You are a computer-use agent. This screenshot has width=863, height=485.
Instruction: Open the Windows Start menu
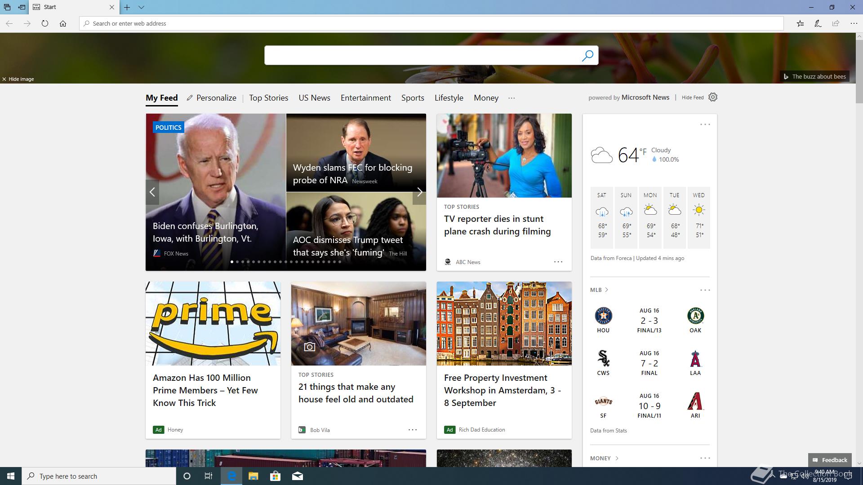(x=11, y=476)
